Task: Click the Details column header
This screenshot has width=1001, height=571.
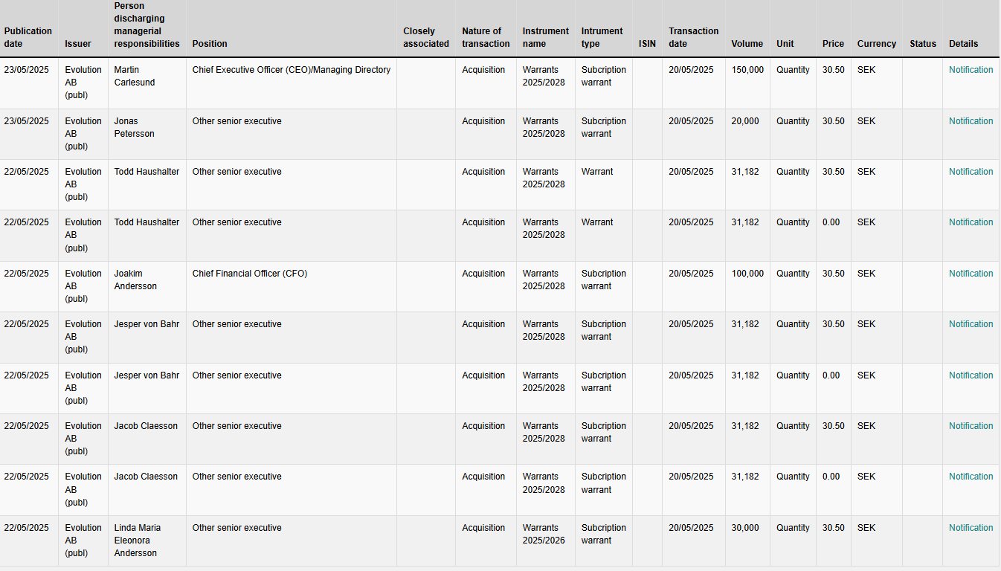Action: pyautogui.click(x=963, y=44)
